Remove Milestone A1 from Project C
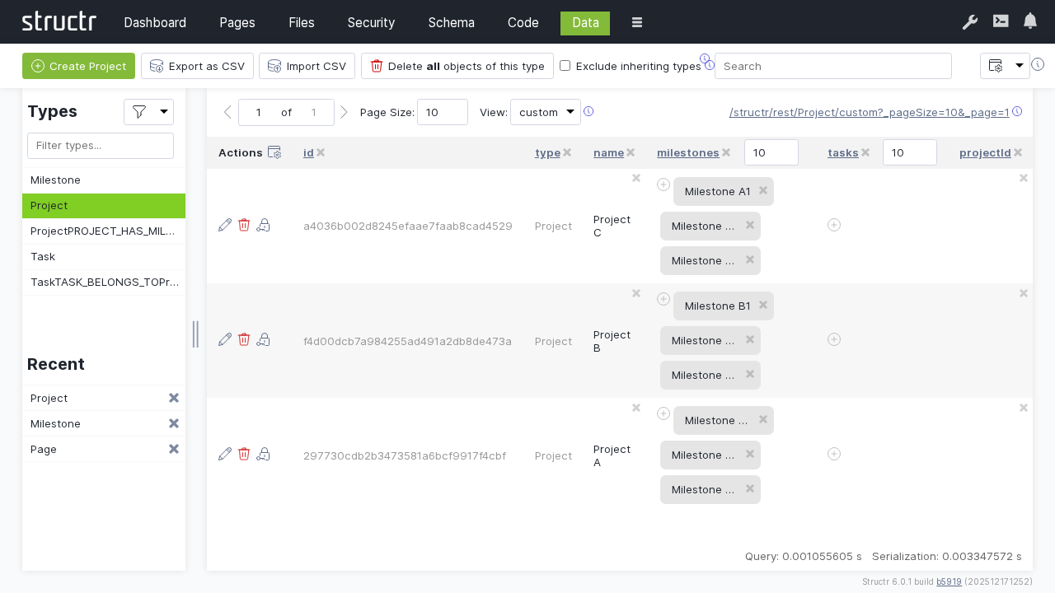 coord(763,190)
